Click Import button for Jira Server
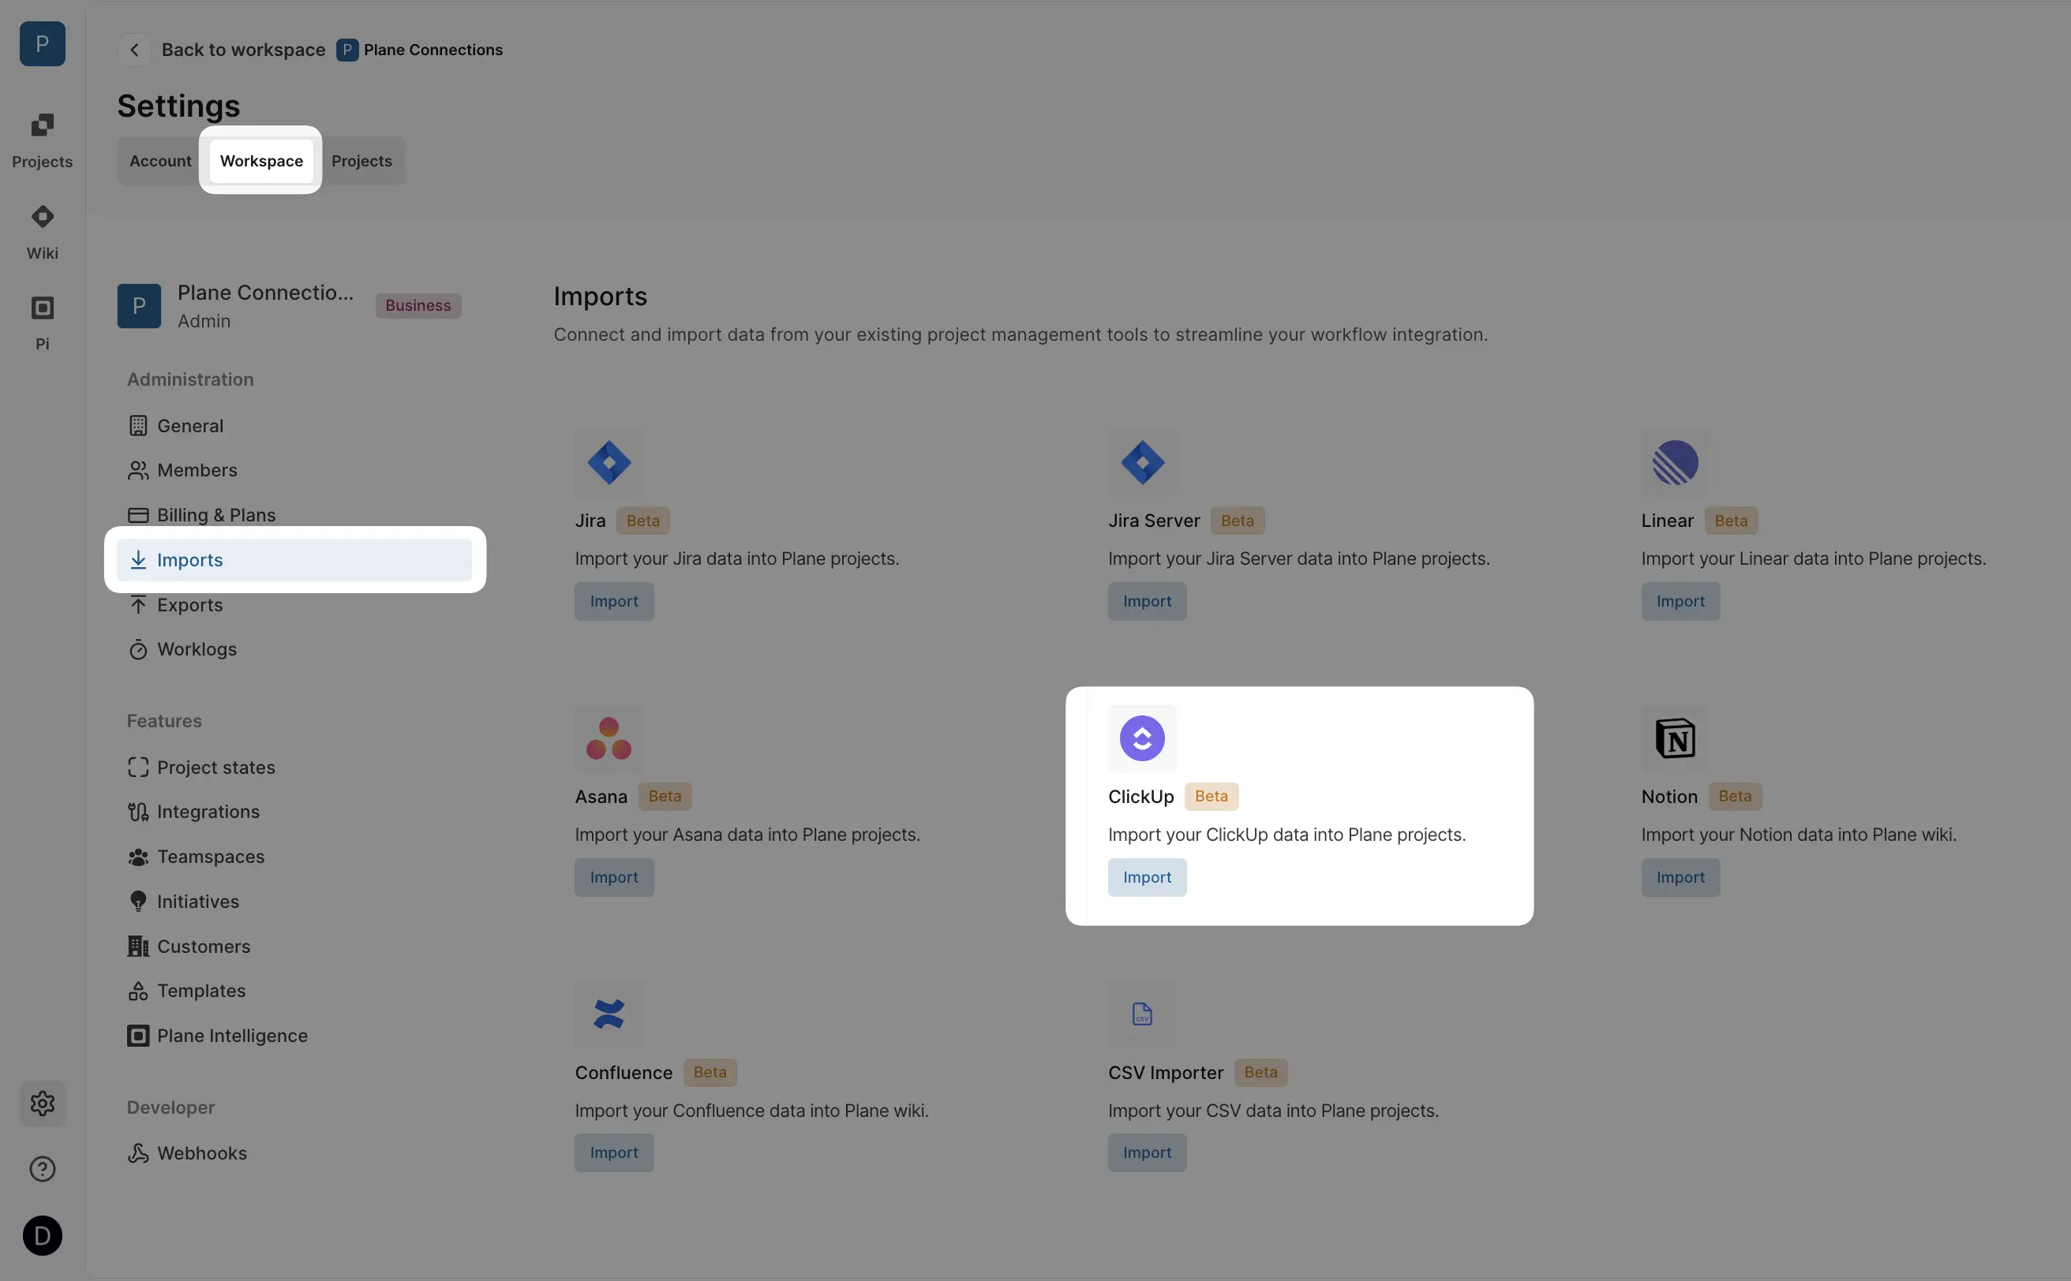Viewport: 2071px width, 1281px height. point(1147,602)
